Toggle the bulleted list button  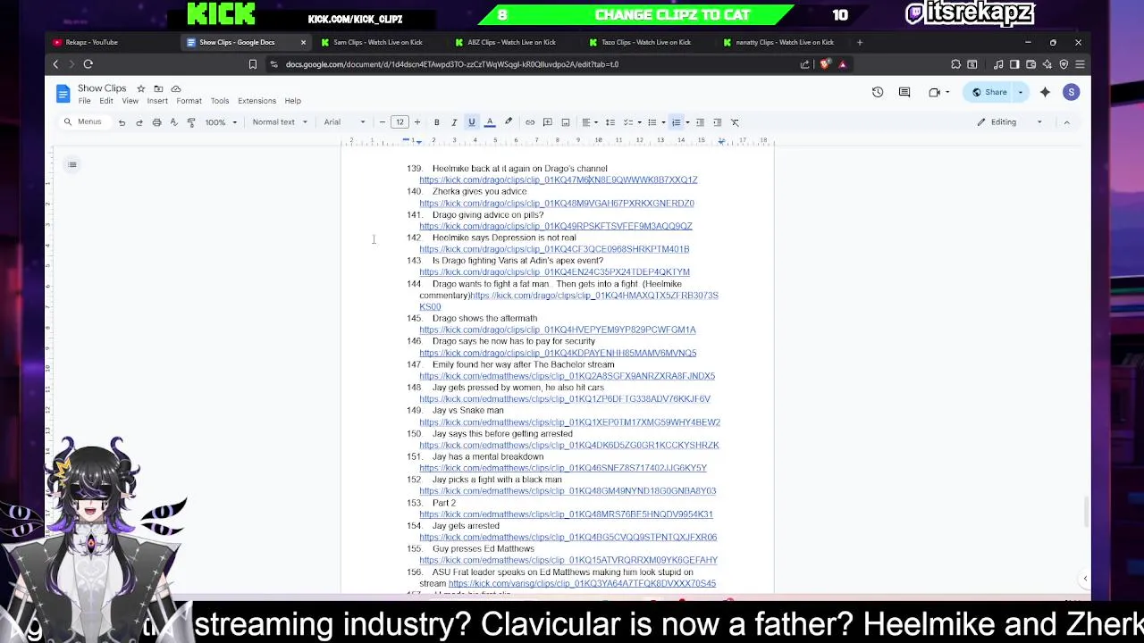tap(652, 122)
